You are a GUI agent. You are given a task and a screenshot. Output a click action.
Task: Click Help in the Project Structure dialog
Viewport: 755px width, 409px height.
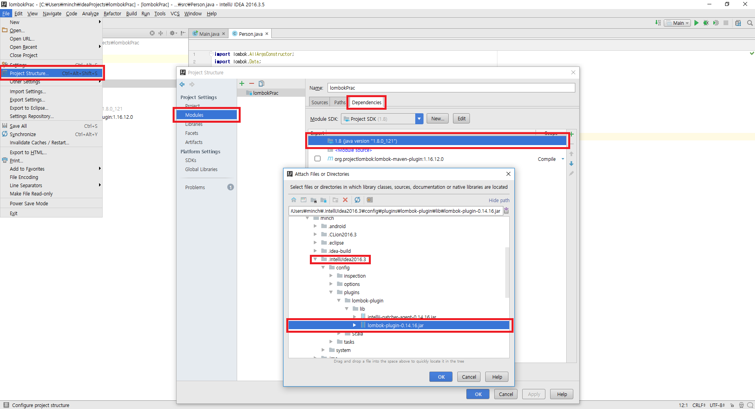click(x=562, y=394)
